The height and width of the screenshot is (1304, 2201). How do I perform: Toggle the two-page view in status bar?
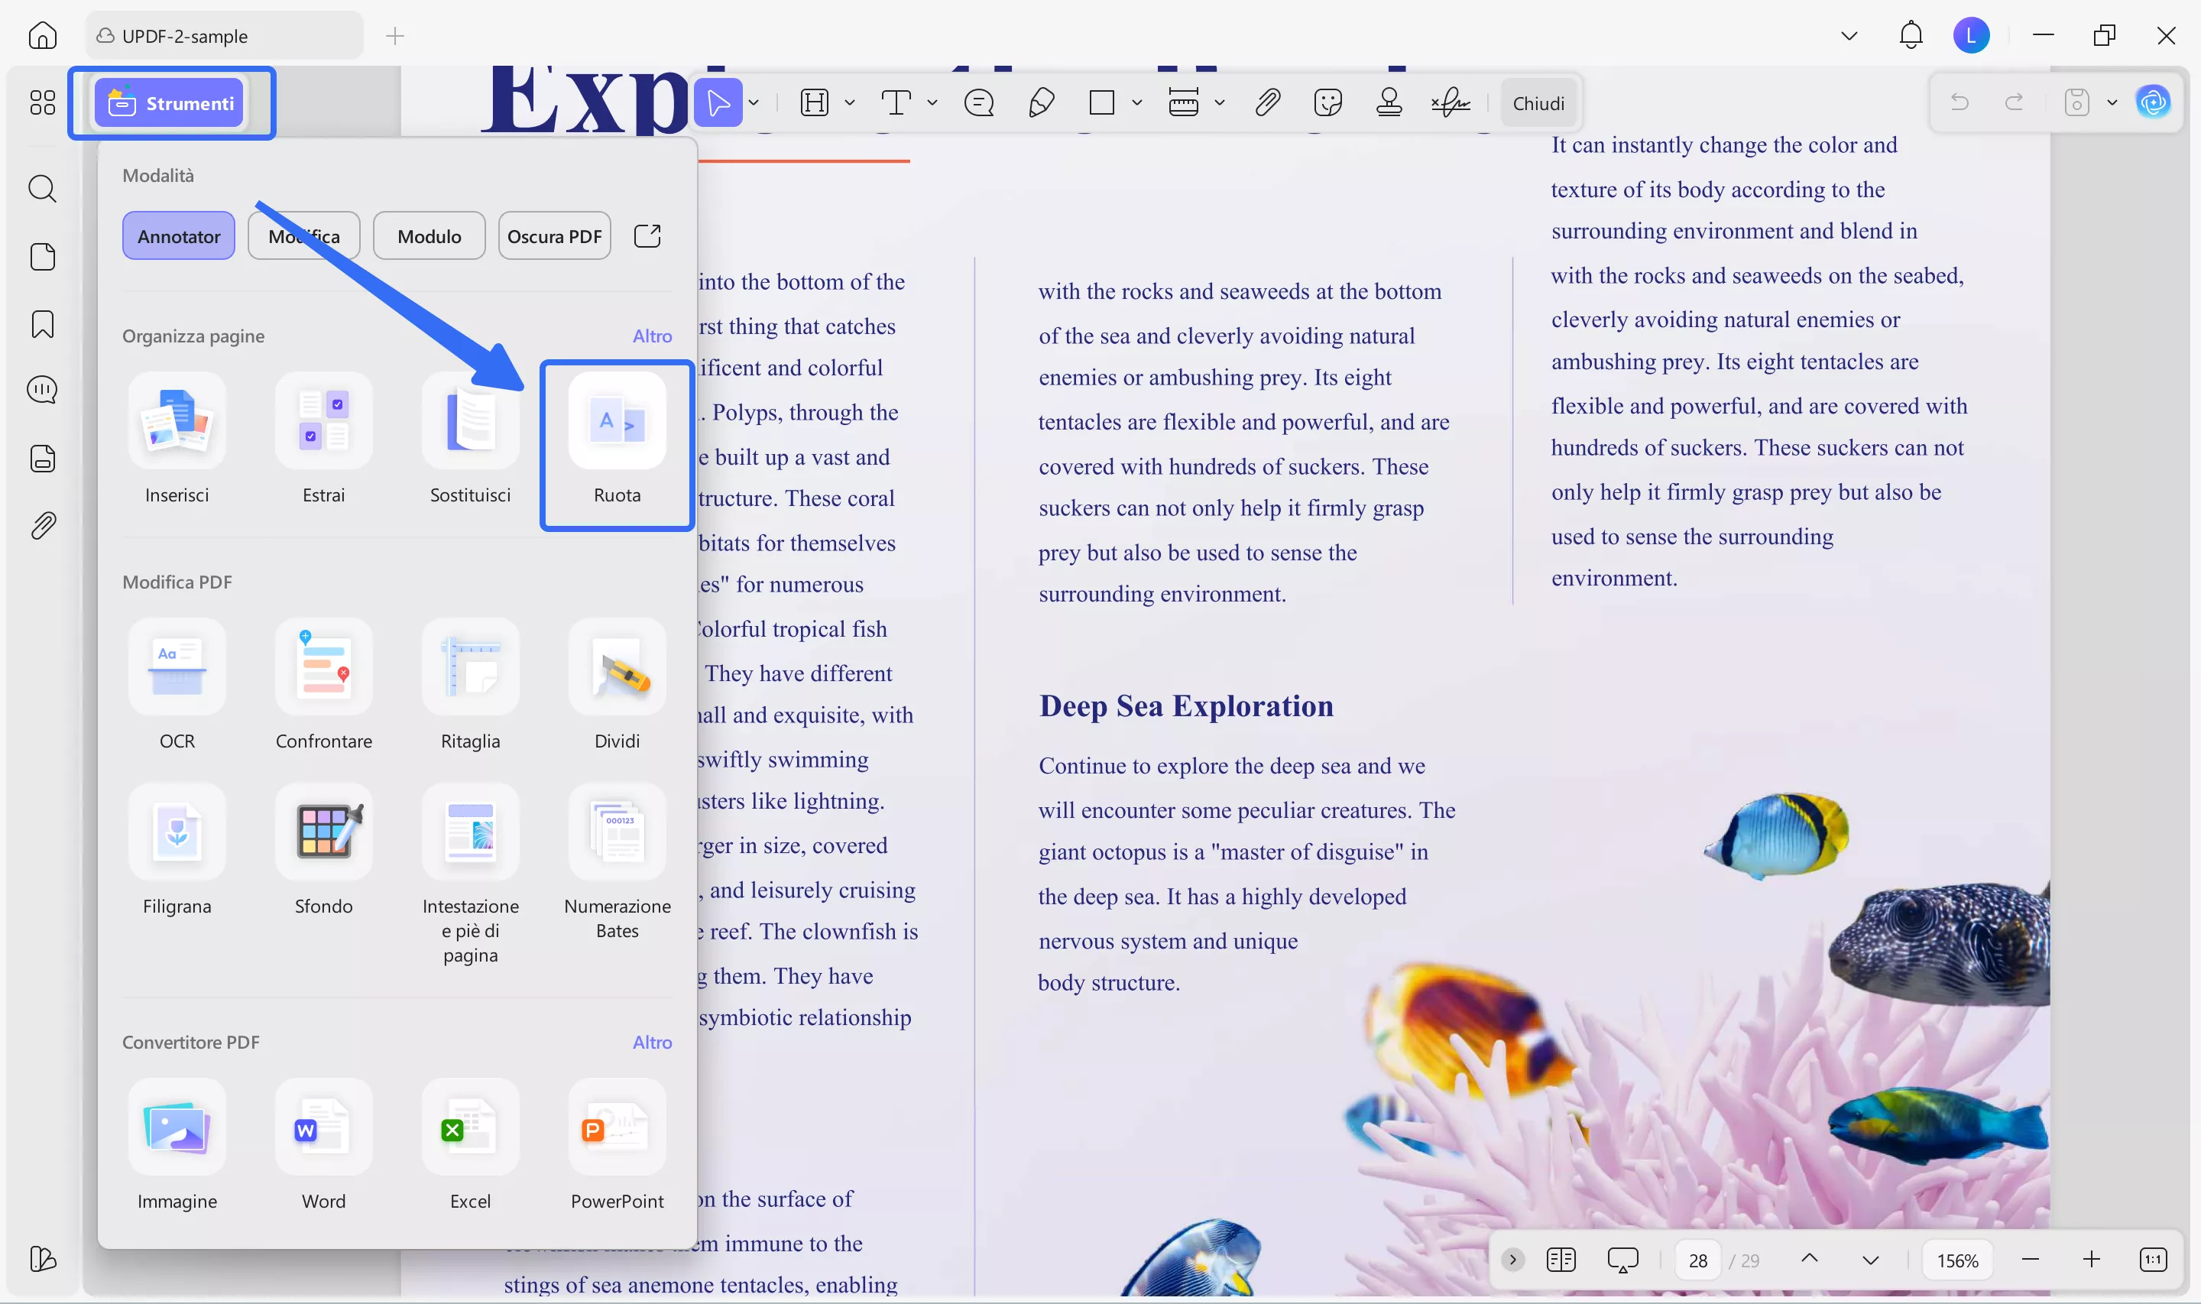pos(1561,1259)
